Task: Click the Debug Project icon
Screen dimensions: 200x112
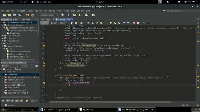Action: (x=86, y=15)
